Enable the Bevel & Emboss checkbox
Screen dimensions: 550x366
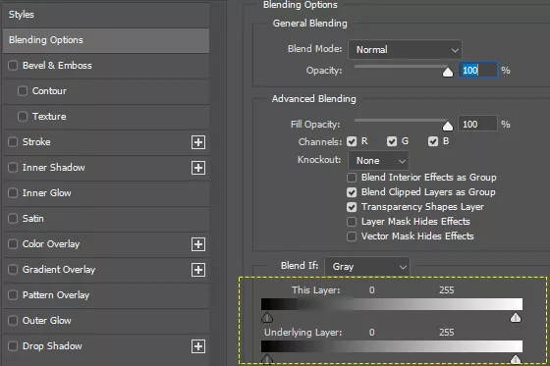(13, 66)
